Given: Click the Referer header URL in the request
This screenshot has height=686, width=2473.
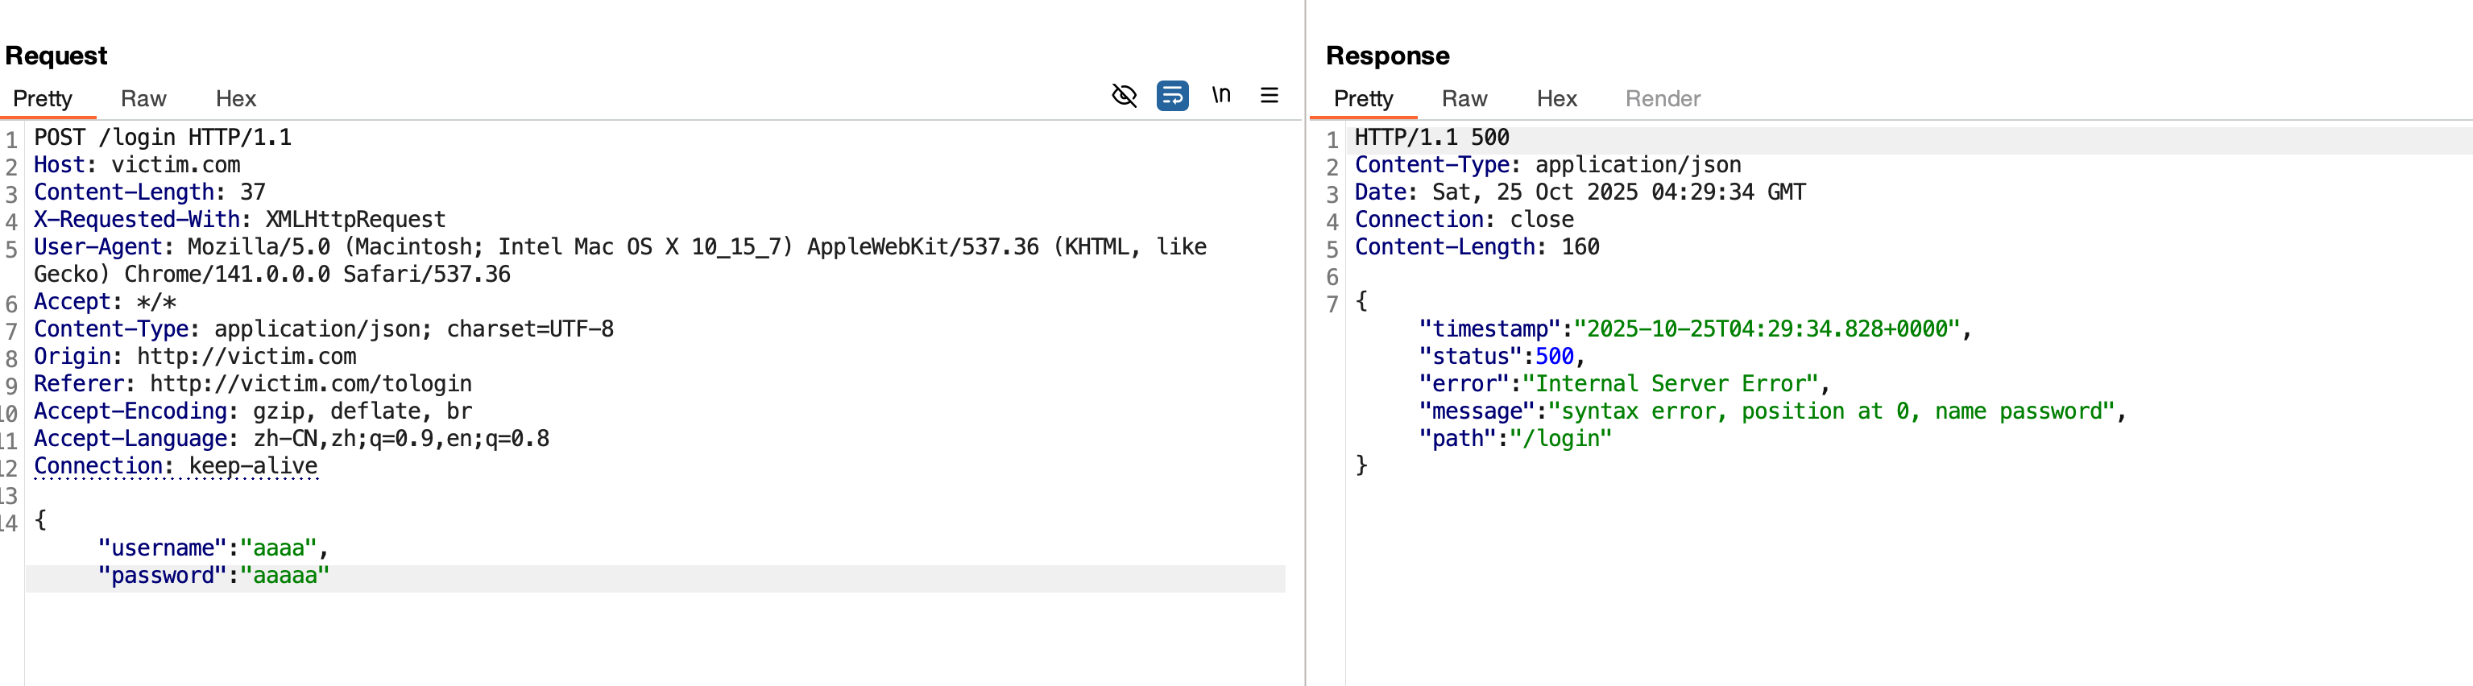Looking at the screenshot, I should tap(310, 384).
